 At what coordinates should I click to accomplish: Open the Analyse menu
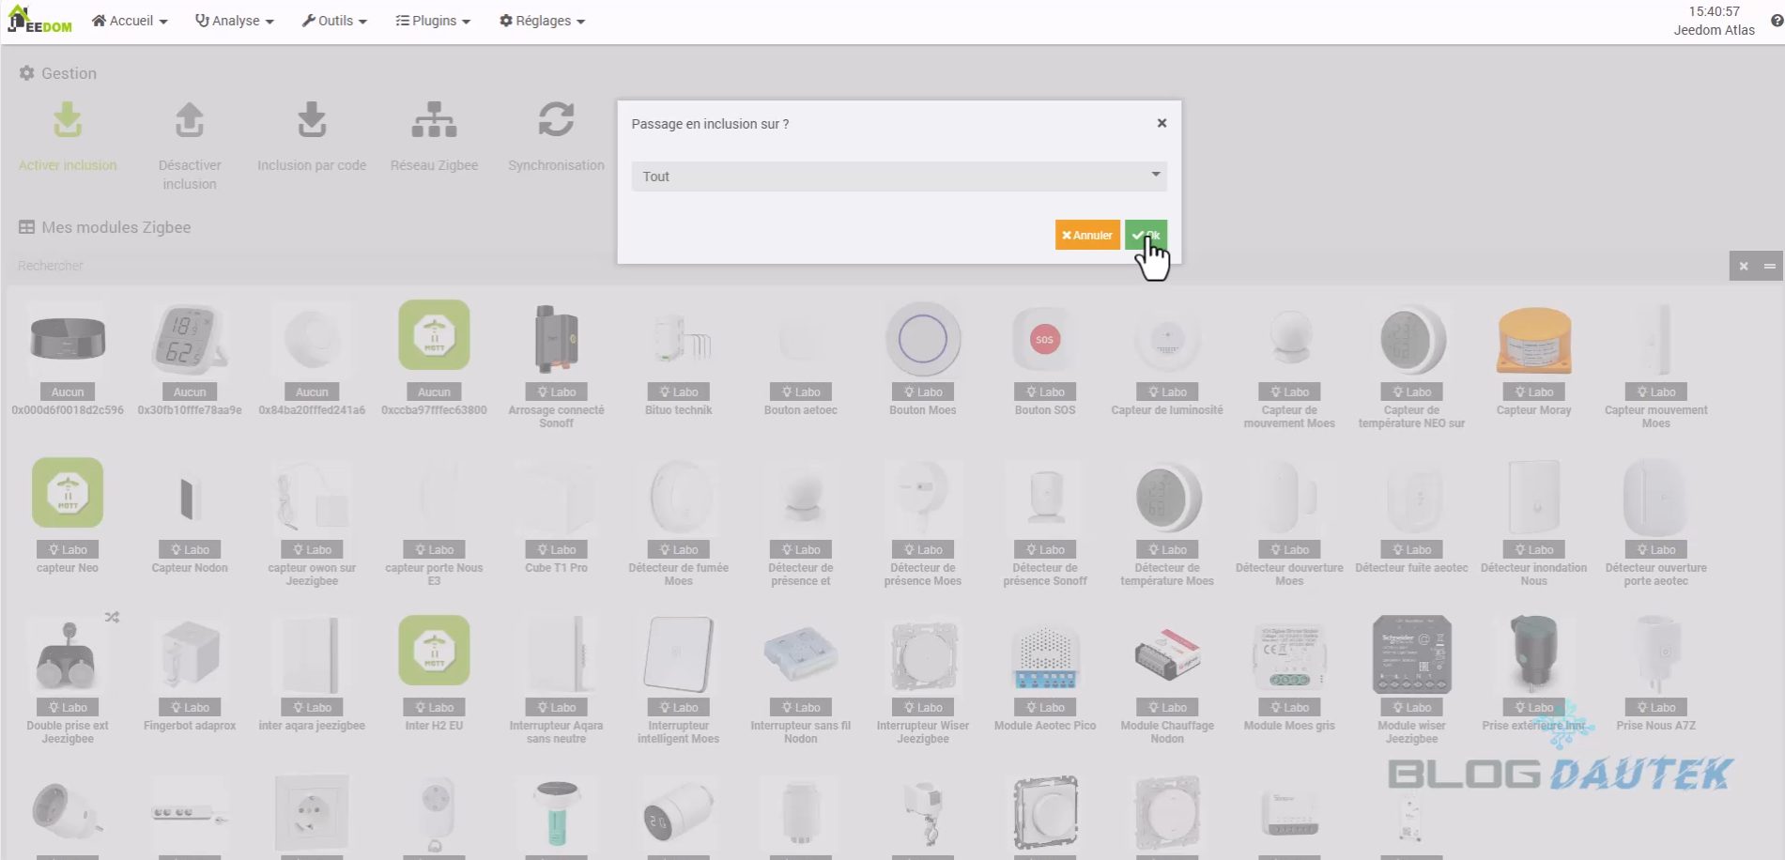(235, 21)
